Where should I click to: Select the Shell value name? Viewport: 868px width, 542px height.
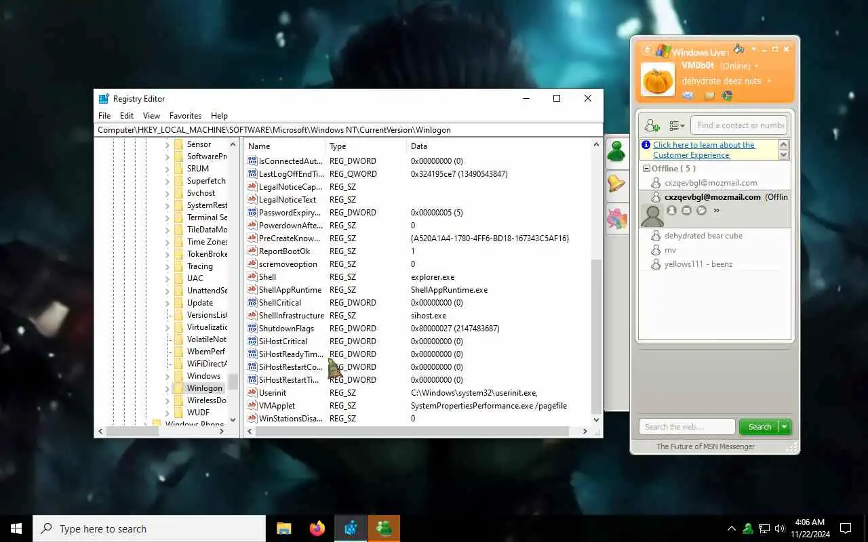point(267,277)
